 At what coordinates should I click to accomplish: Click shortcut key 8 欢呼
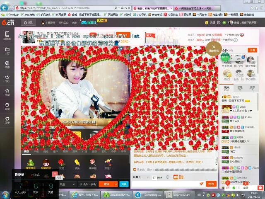point(36,189)
